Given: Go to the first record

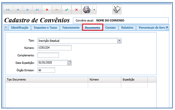Looking at the screenshot, I should pos(8,10).
